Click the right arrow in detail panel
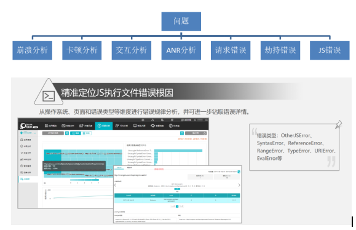The height and width of the screenshot is (230, 356). click(239, 185)
